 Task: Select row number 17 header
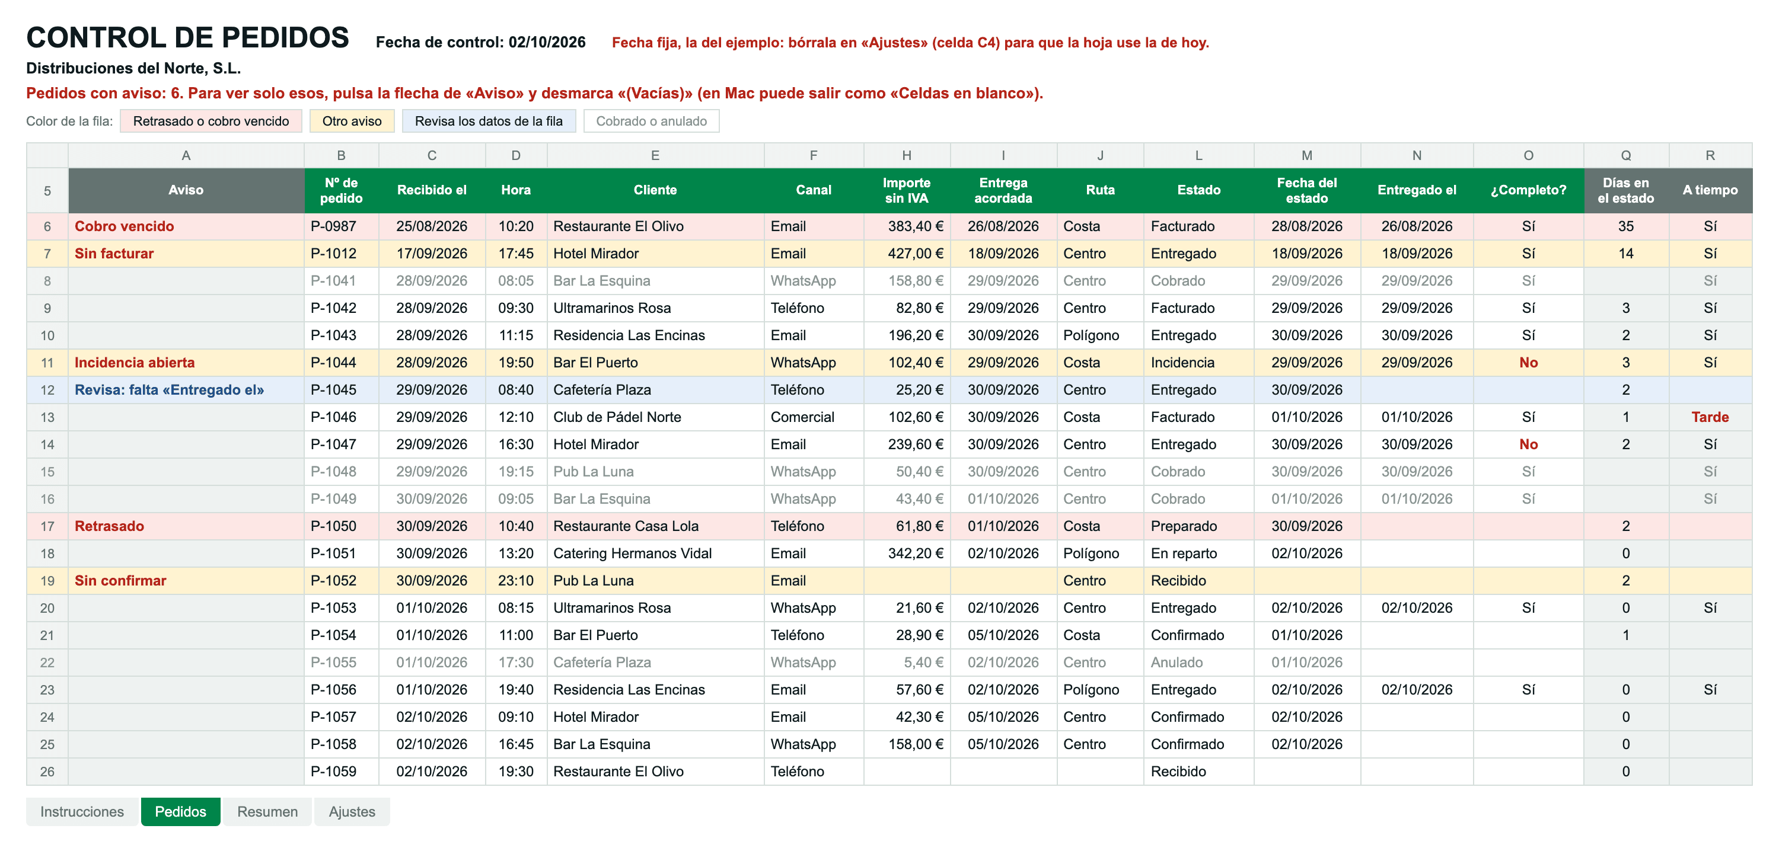(x=47, y=526)
